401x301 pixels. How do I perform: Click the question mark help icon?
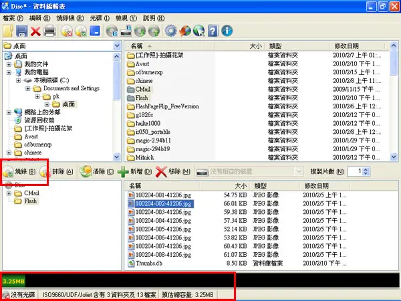213,31
